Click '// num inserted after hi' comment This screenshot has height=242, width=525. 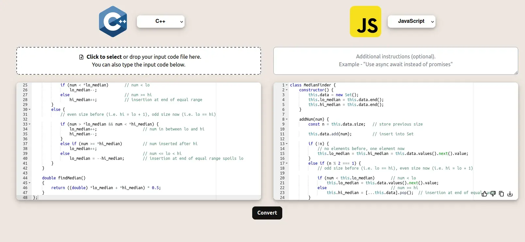tap(170, 144)
